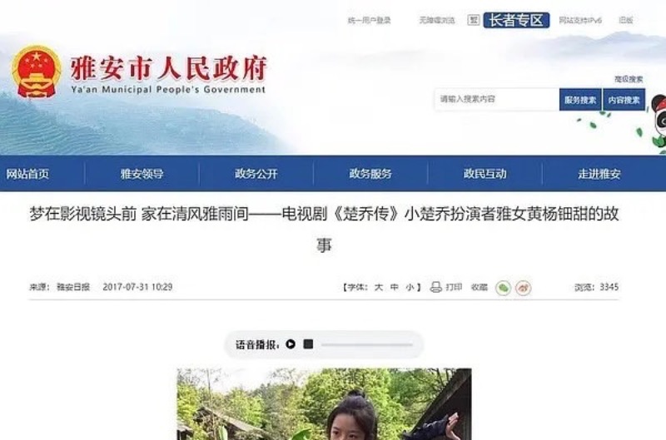The height and width of the screenshot is (440, 666).
Task: Click the 服务搜索 button
Action: pyautogui.click(x=580, y=100)
